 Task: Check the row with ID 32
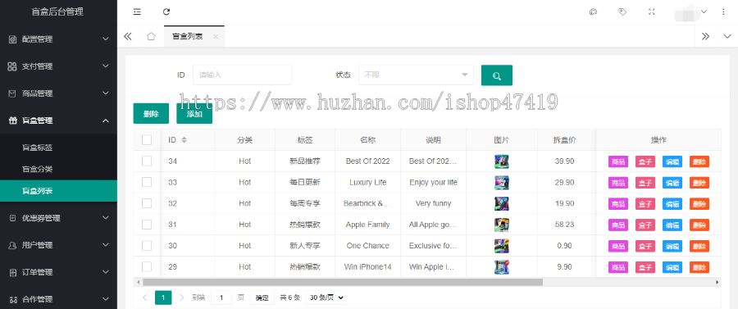[x=147, y=203]
